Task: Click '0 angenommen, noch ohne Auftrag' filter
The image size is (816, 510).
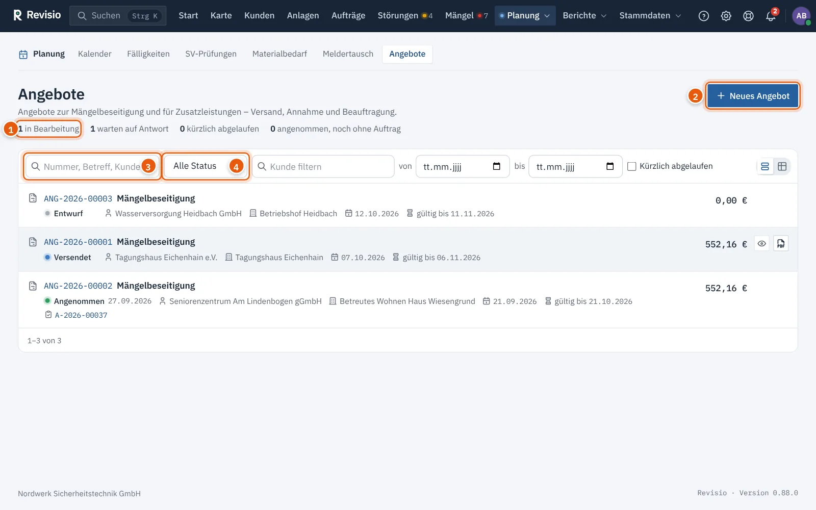Action: click(x=336, y=129)
